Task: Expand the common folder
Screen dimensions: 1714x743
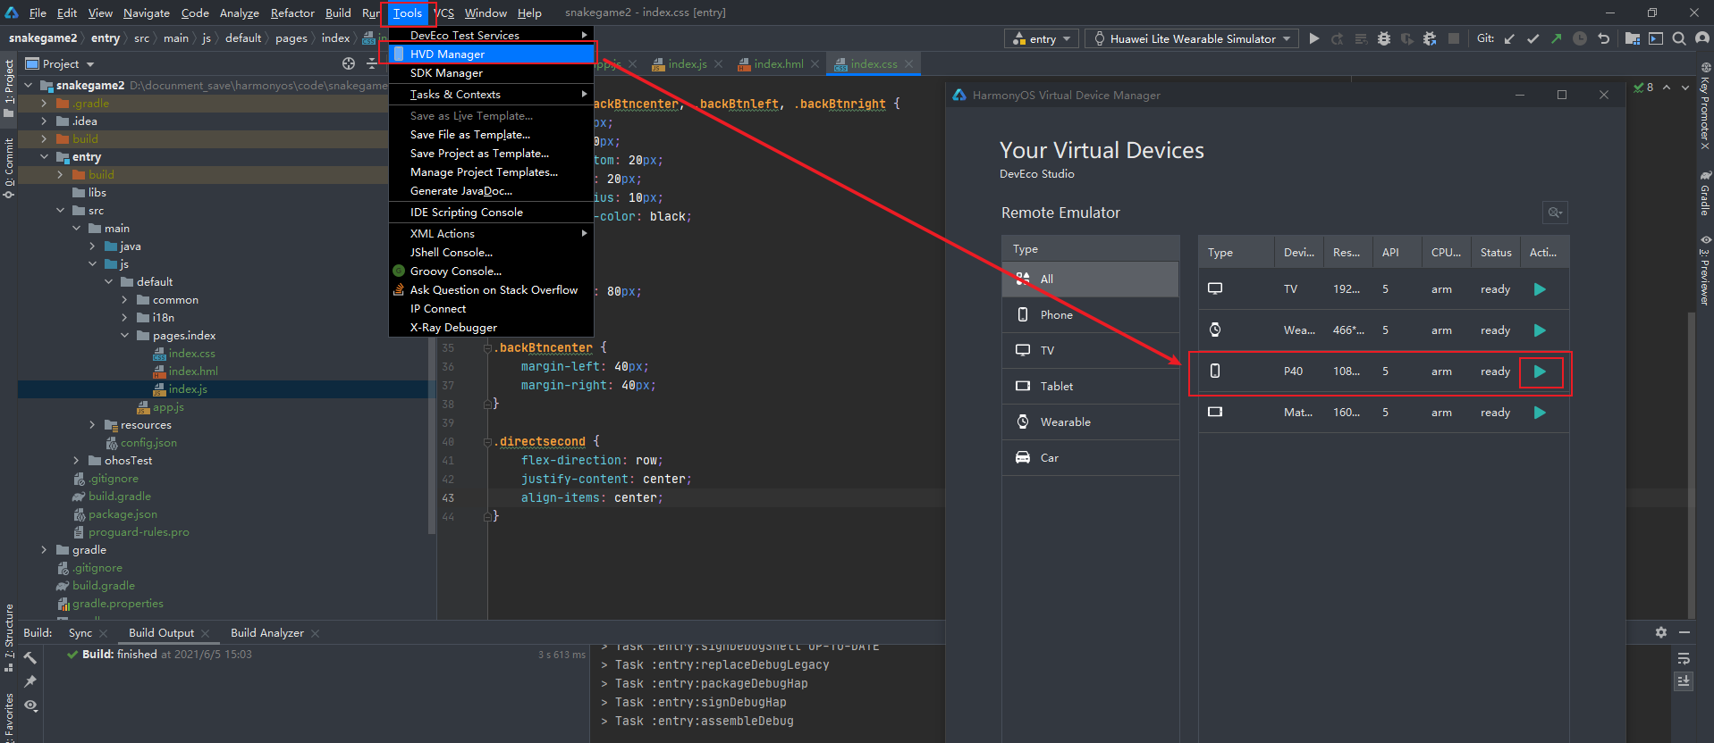Action: pos(124,299)
